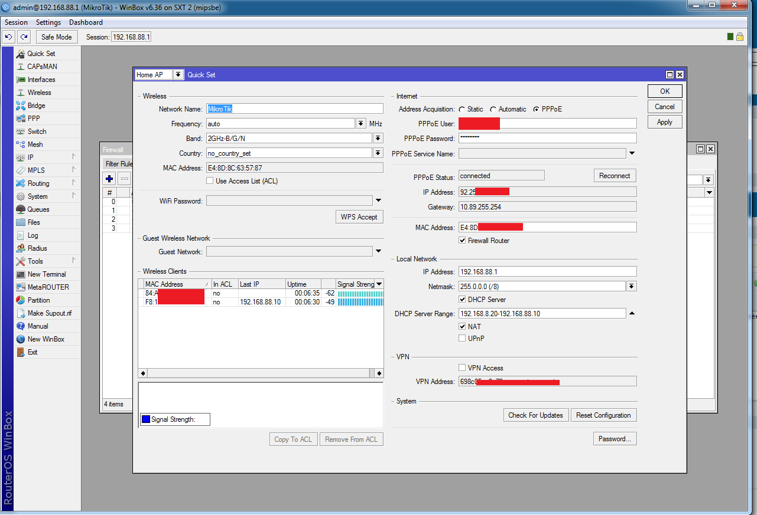The height and width of the screenshot is (515, 757).
Task: Open the Queues sidebar icon
Action: [21, 209]
